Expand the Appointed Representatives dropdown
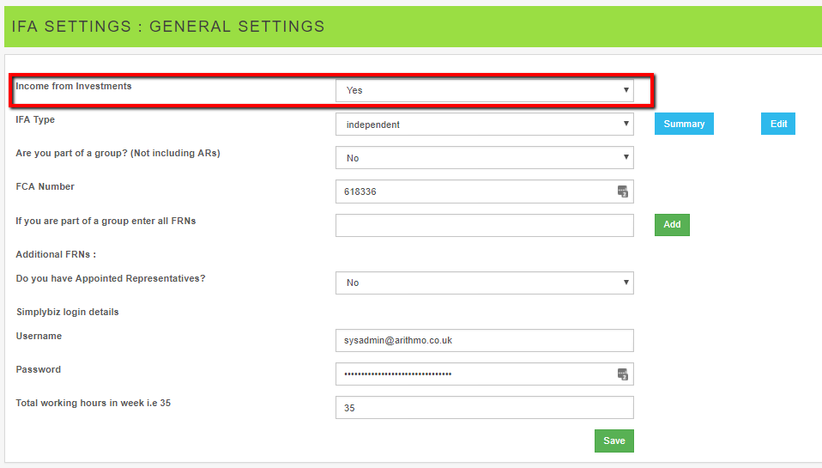The width and height of the screenshot is (822, 468). tap(484, 283)
